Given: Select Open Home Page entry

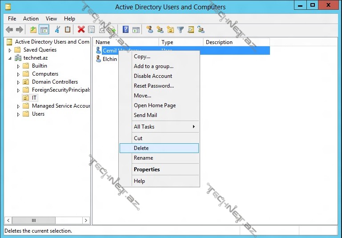Looking at the screenshot, I should 159,105.
